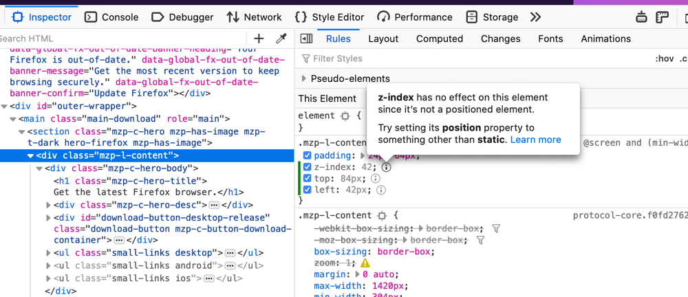Click ellipsis badge in small-links ios row

pyautogui.click(x=209, y=278)
